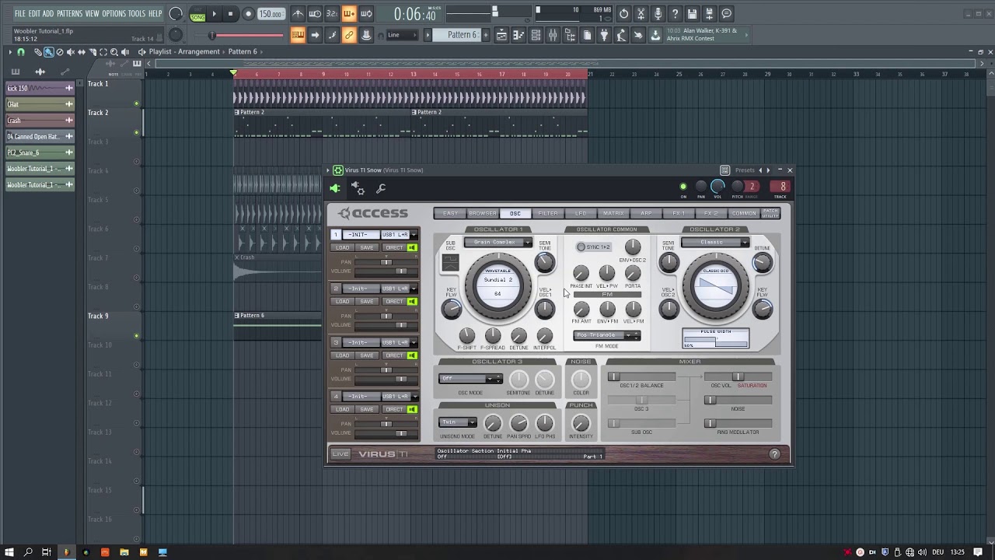Open the piano roll toolbar icon
The height and width of the screenshot is (560, 995).
tap(518, 35)
